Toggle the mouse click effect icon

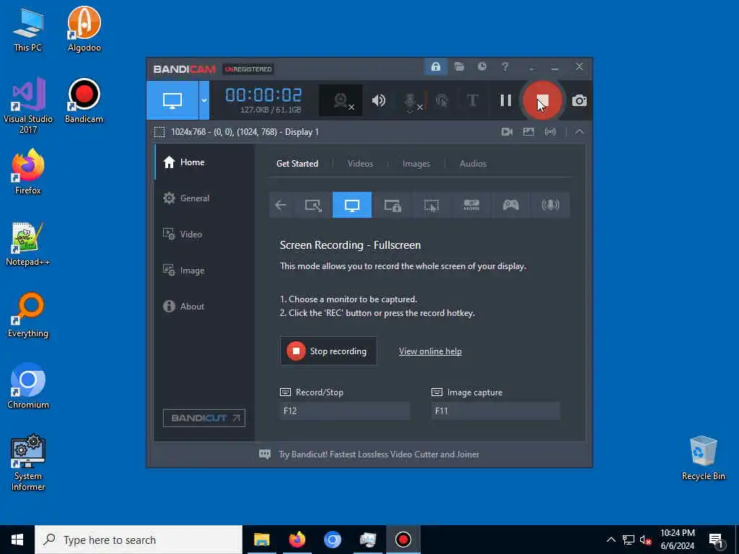pos(442,100)
